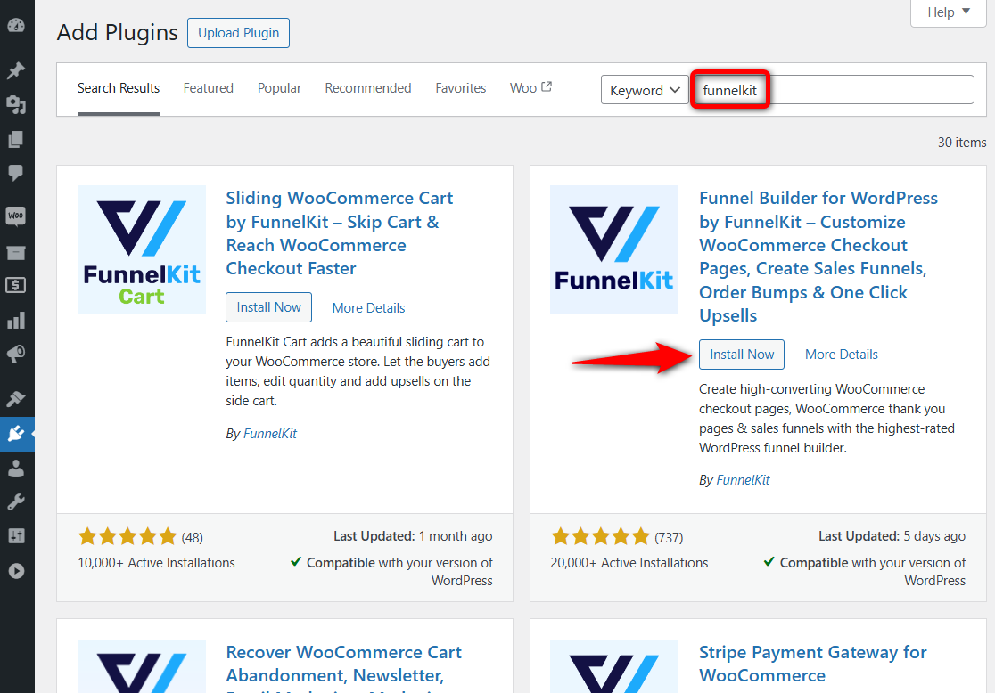The image size is (995, 693).
Task: Select the active Plugins plug icon
Action: [x=16, y=434]
